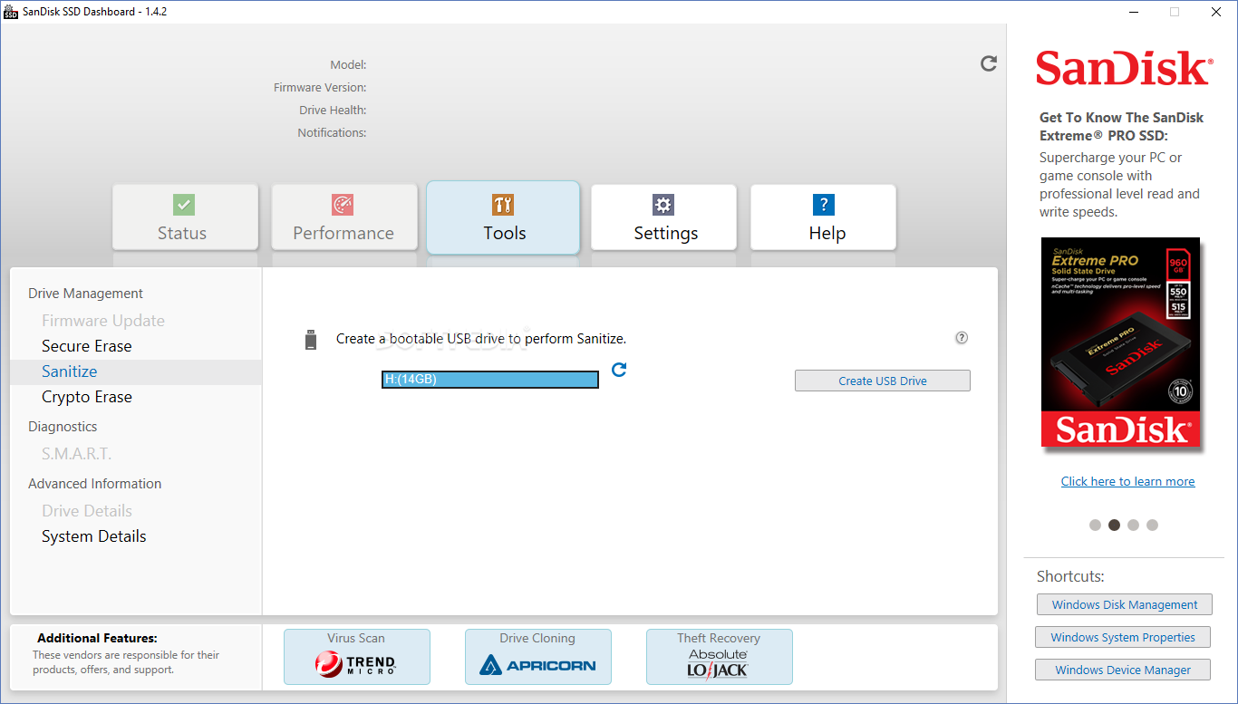Open Windows System Properties shortcut
Image resolution: width=1238 pixels, height=704 pixels.
[1123, 637]
